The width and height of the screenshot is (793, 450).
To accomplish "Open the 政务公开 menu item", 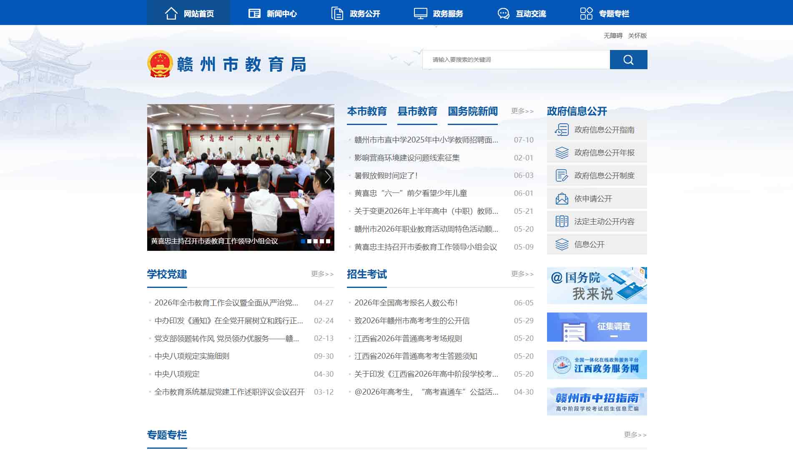I will [355, 13].
